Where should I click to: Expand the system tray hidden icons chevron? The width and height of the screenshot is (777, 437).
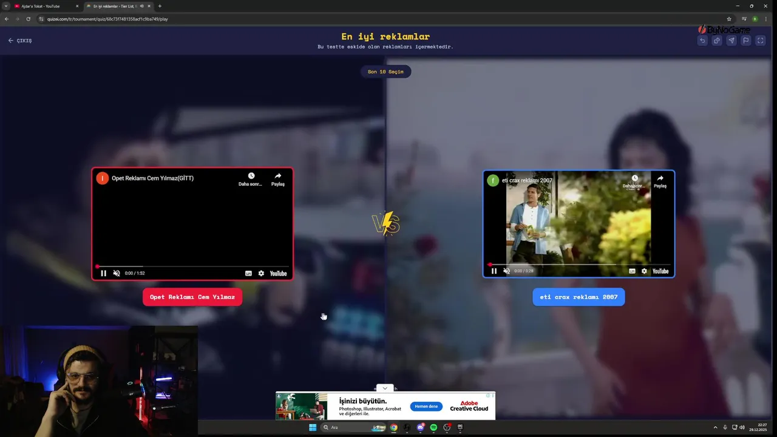pyautogui.click(x=715, y=427)
